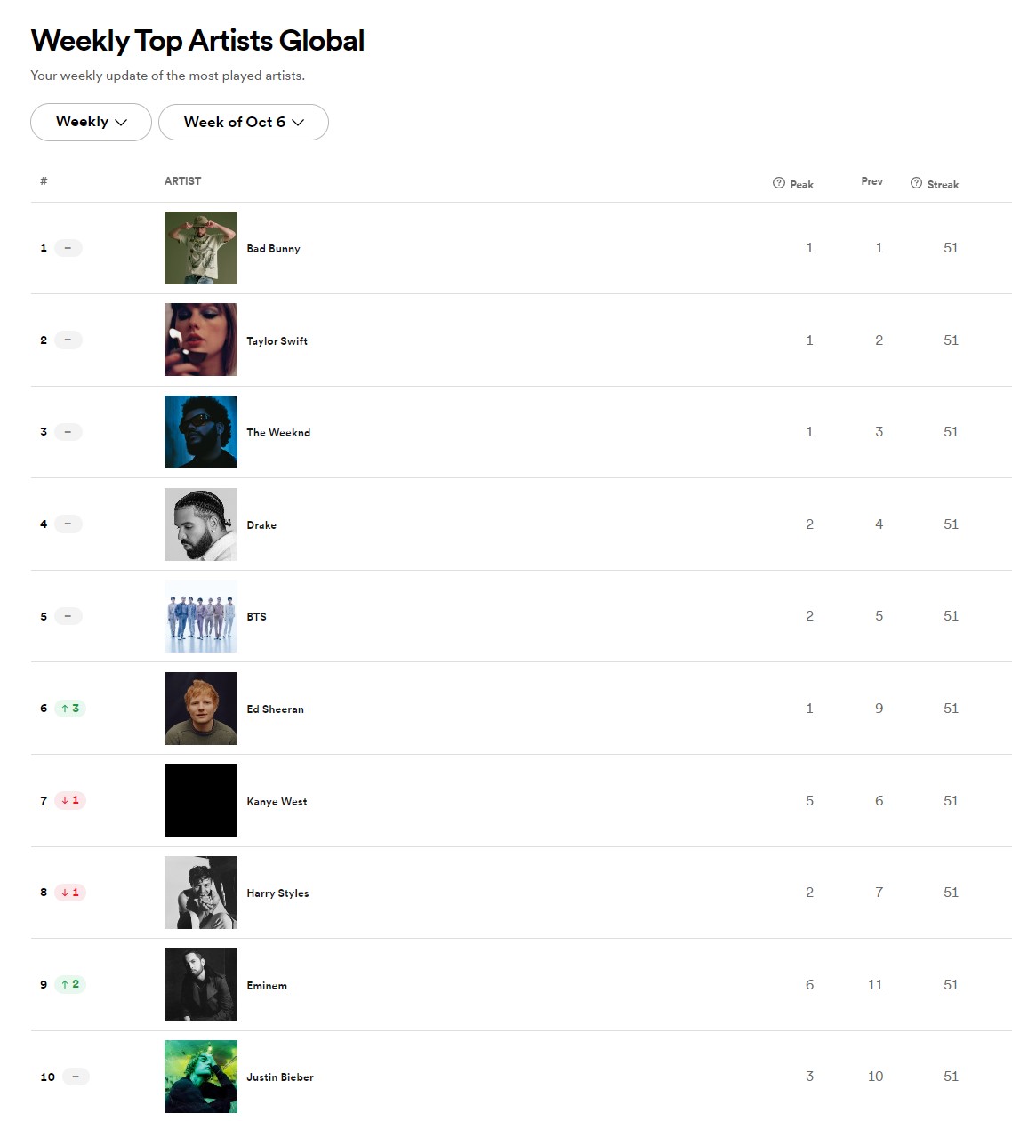This screenshot has width=1012, height=1121.
Task: Click the ARTIST column header
Action: pyautogui.click(x=181, y=180)
